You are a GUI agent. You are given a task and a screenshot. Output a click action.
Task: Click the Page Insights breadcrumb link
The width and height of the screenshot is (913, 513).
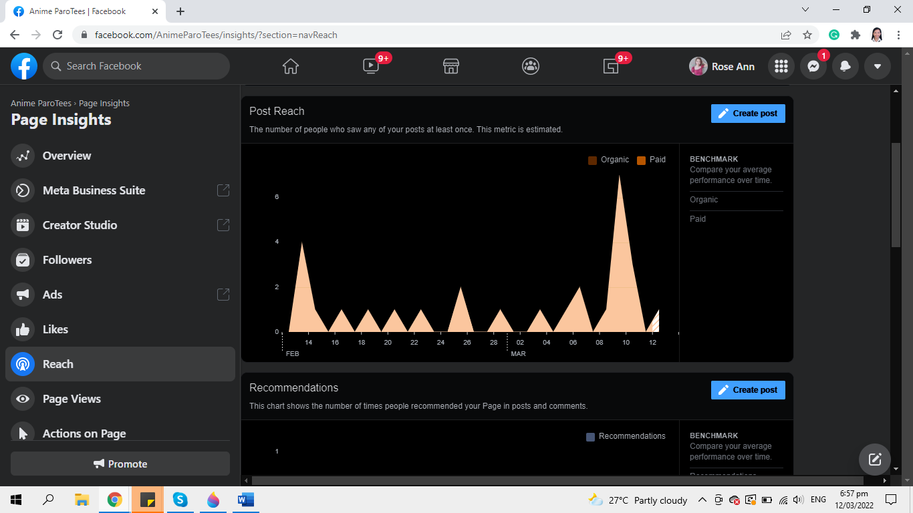coord(104,104)
